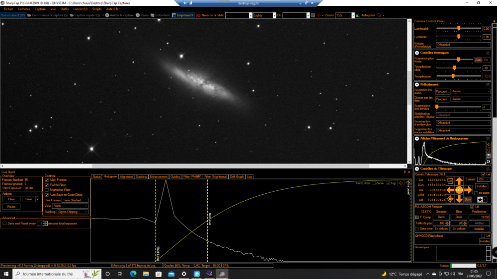Open Microsoft Edge from the taskbar
Screen dimensions: 497x279
coord(133,274)
